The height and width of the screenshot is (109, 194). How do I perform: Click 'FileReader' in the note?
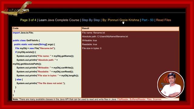[x=123, y=99]
